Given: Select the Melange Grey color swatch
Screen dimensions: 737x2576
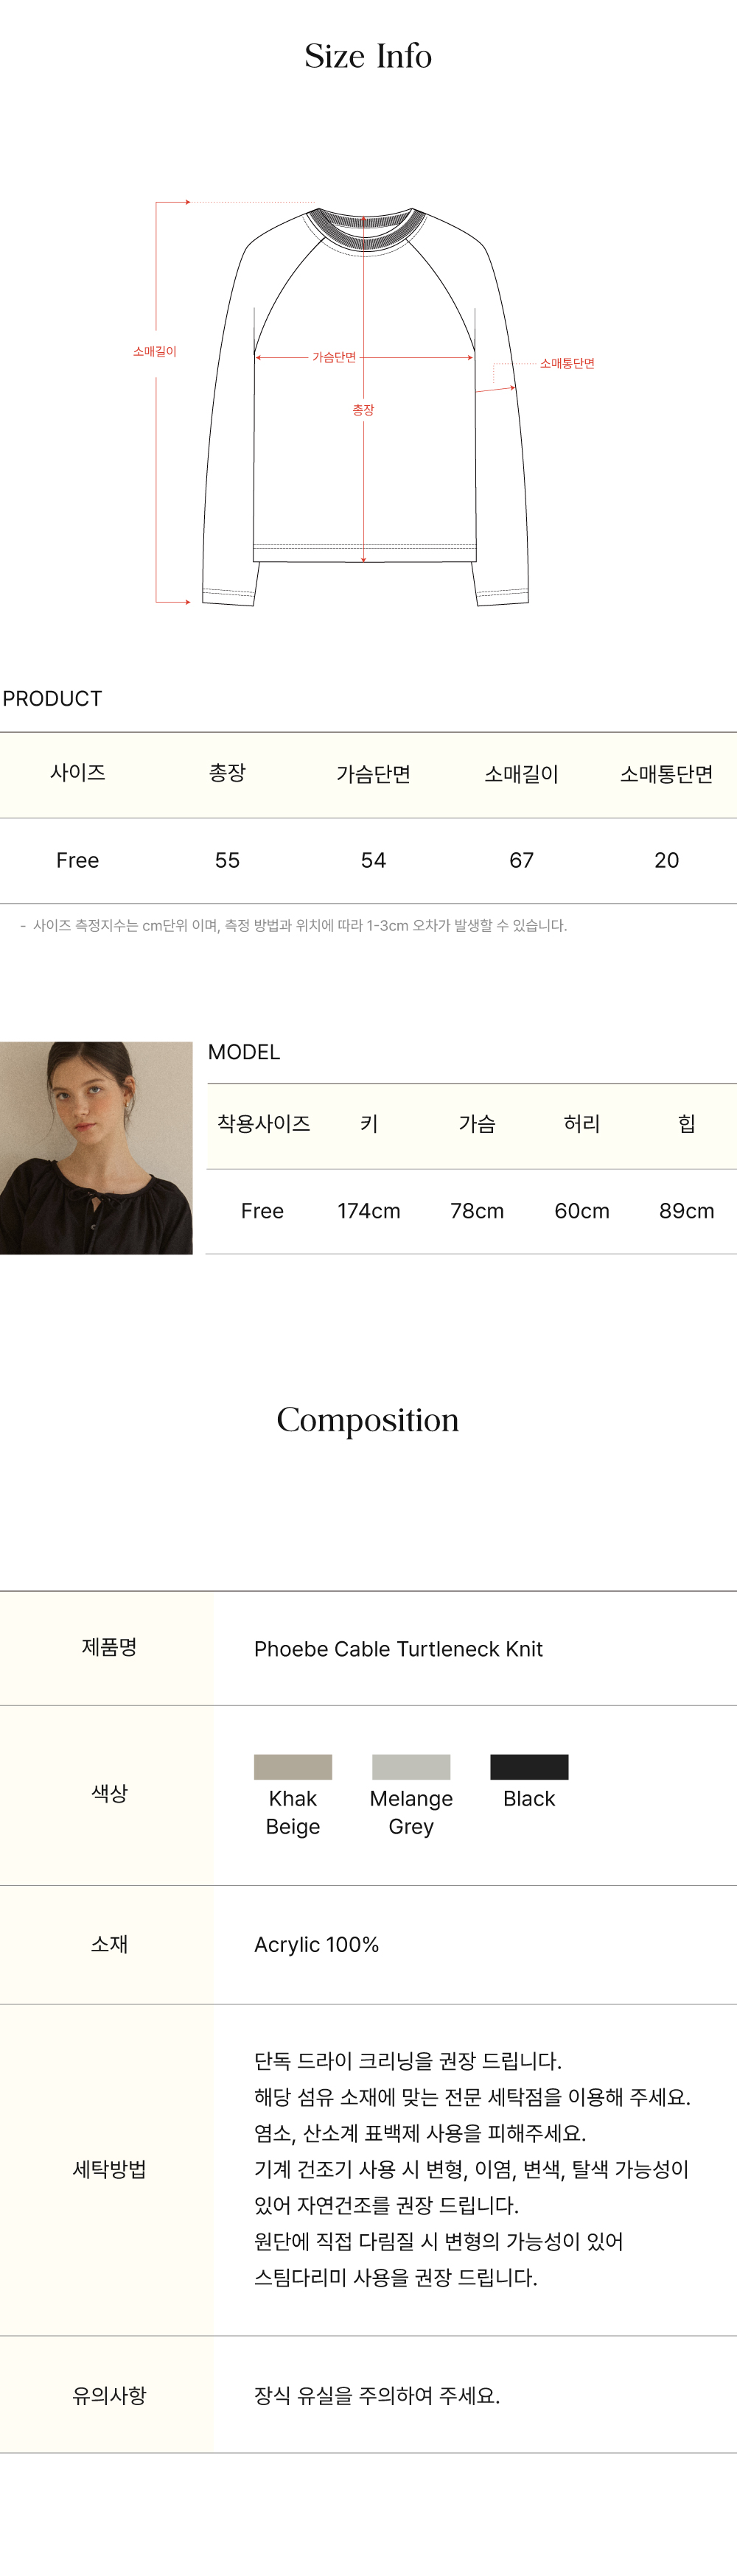Looking at the screenshot, I should pos(411,1766).
